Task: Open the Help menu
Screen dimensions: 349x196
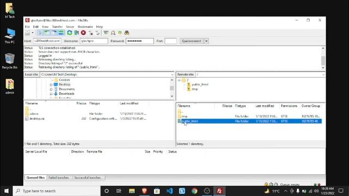Action: pyautogui.click(x=99, y=27)
